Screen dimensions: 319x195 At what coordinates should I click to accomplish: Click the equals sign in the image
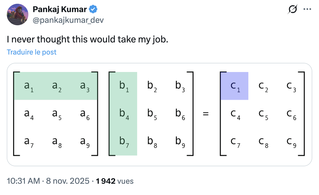[206, 114]
